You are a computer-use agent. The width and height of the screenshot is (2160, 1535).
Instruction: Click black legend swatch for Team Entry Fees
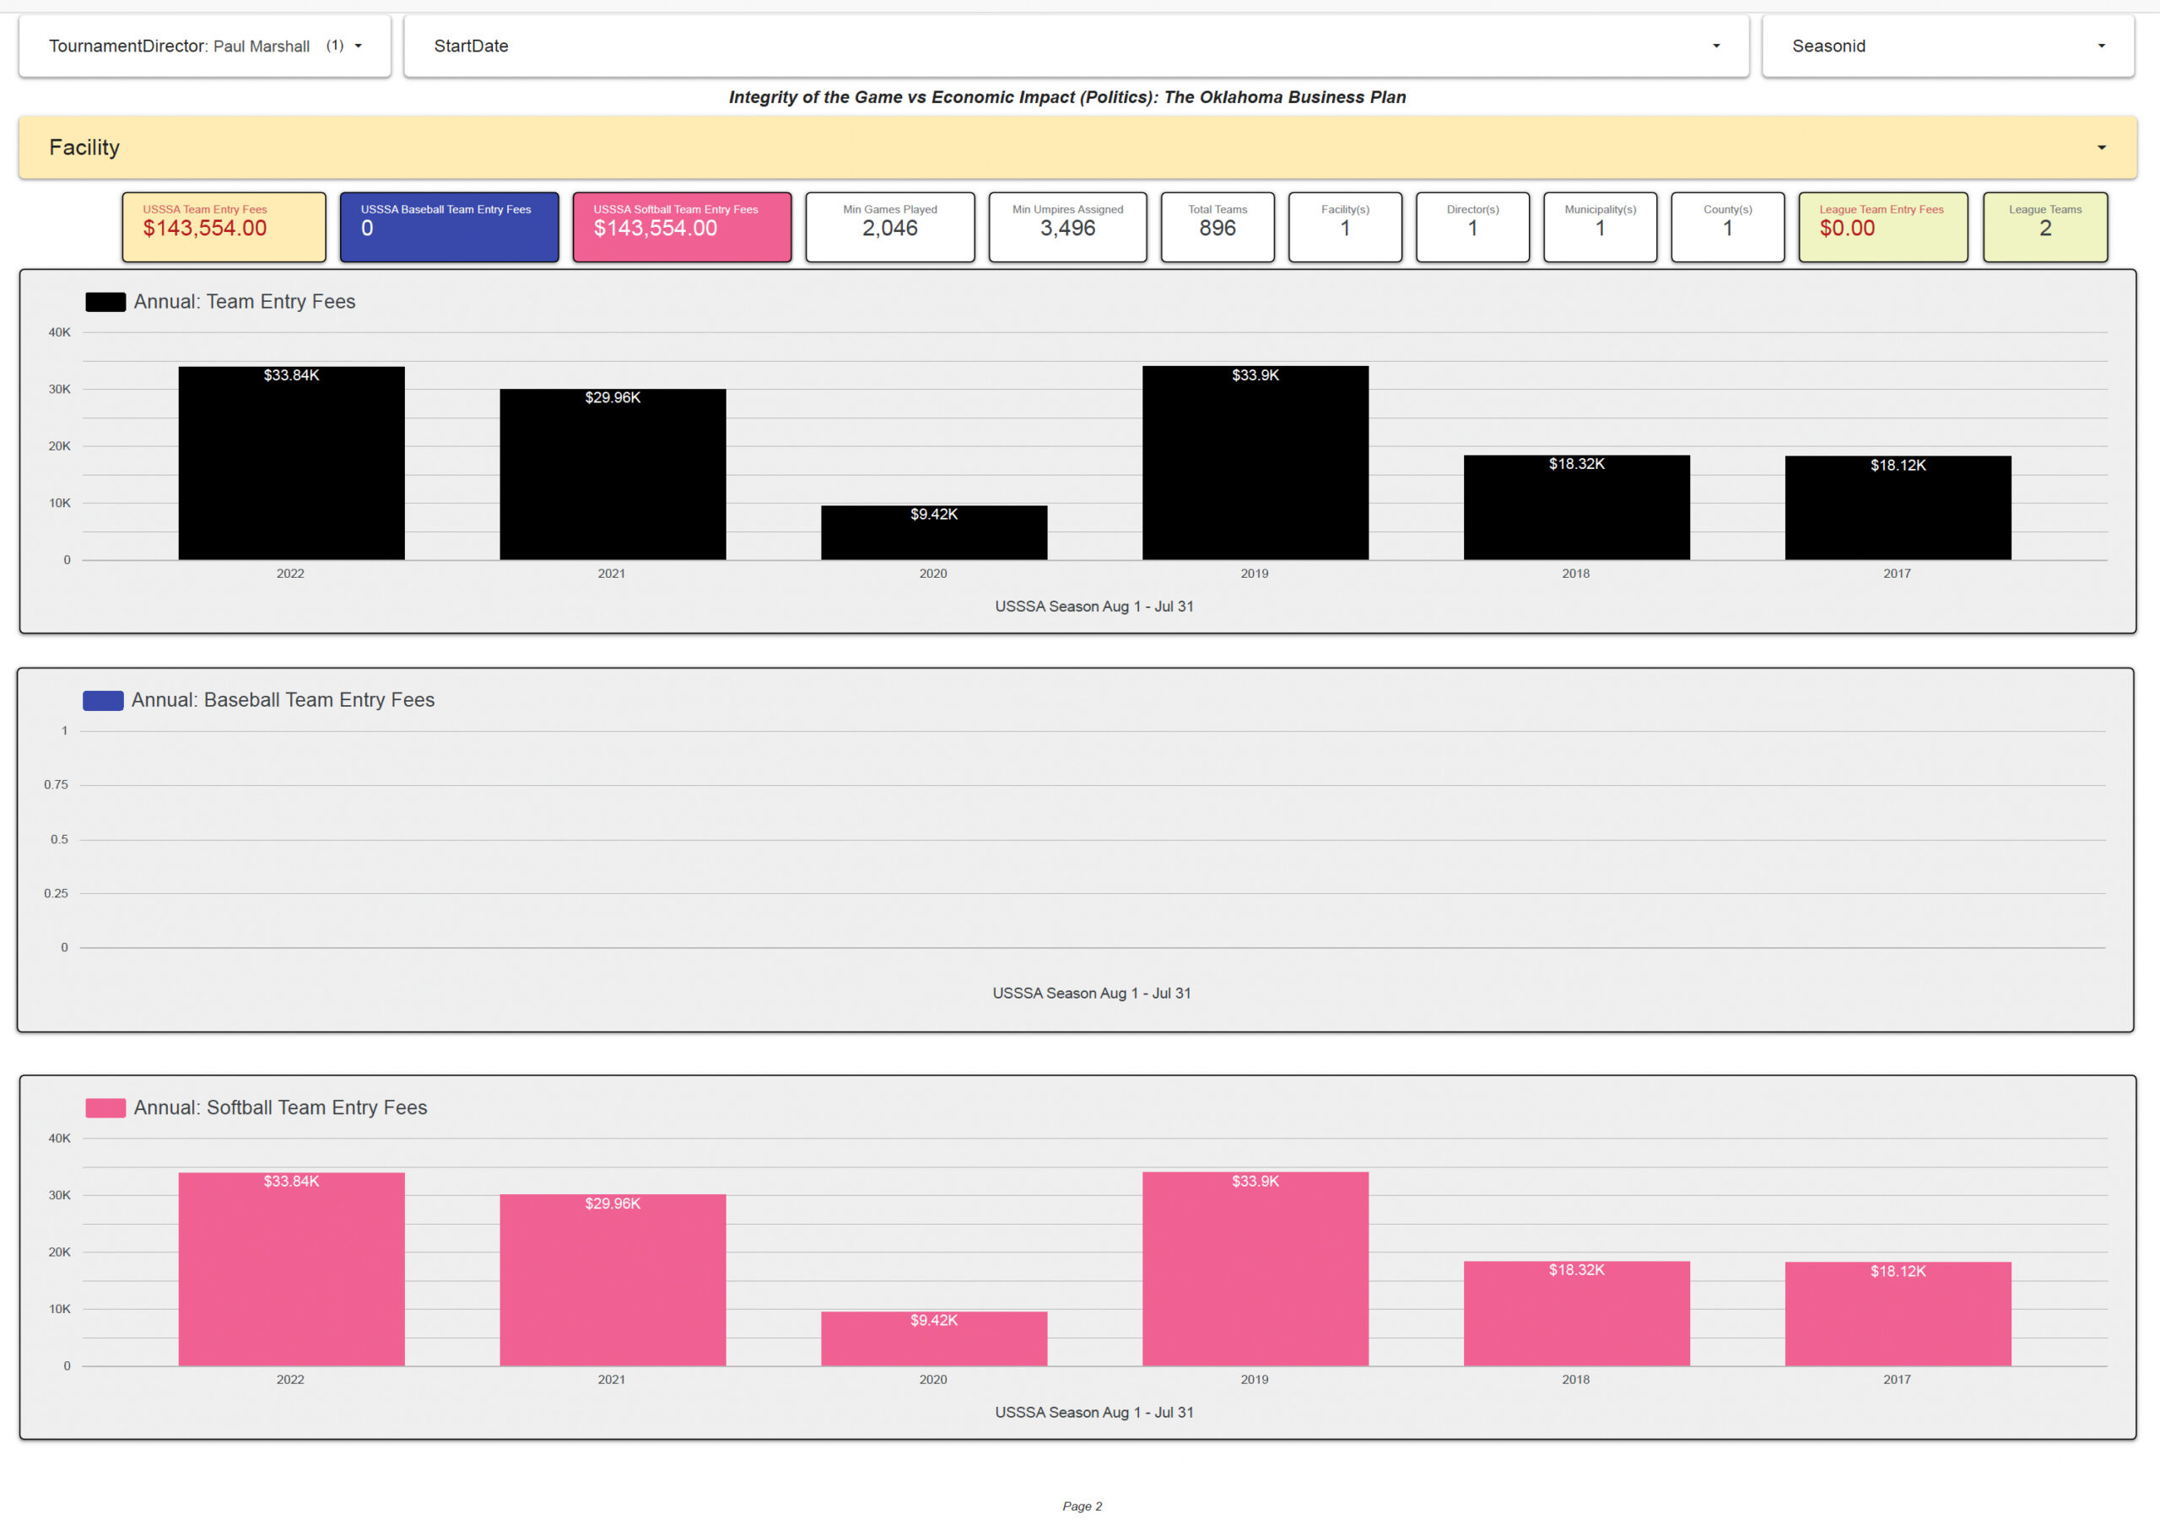pos(105,303)
